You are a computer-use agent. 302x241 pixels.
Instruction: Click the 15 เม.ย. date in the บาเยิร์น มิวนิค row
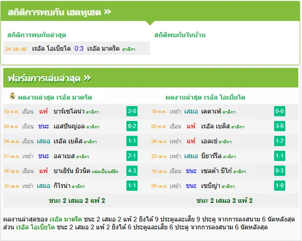[x=12, y=171]
